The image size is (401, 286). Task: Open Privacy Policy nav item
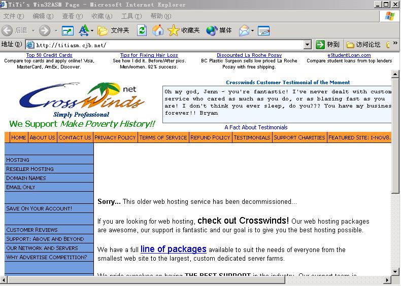115,137
